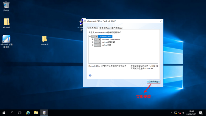This screenshot has height=116, width=206.
Task: Expand the Office 共享功能 node
Action: pos(92,42)
